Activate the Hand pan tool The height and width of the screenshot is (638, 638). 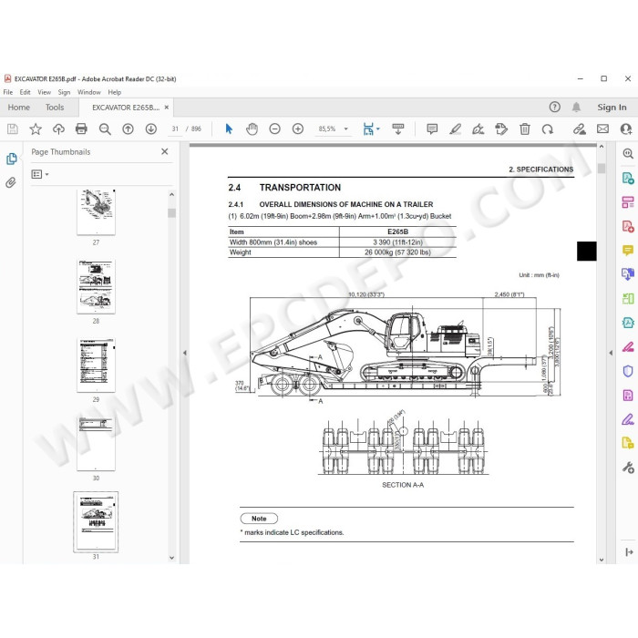click(252, 129)
